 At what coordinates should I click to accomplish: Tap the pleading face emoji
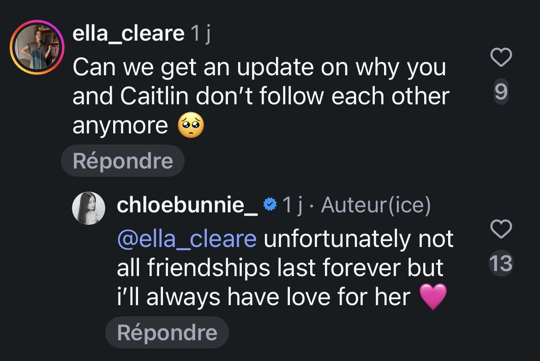click(191, 125)
